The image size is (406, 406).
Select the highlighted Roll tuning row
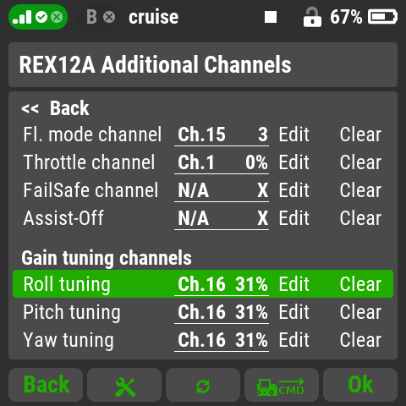point(203,283)
